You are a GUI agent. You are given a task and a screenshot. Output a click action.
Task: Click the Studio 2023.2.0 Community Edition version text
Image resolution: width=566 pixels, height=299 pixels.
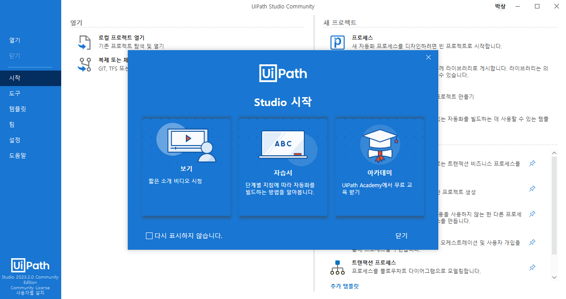pos(31,279)
